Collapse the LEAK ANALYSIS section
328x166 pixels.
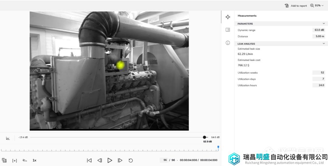[x=324, y=44]
